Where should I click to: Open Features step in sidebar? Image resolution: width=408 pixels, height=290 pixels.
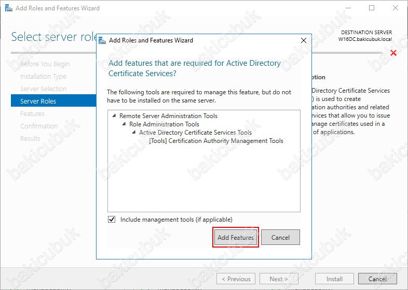32,114
